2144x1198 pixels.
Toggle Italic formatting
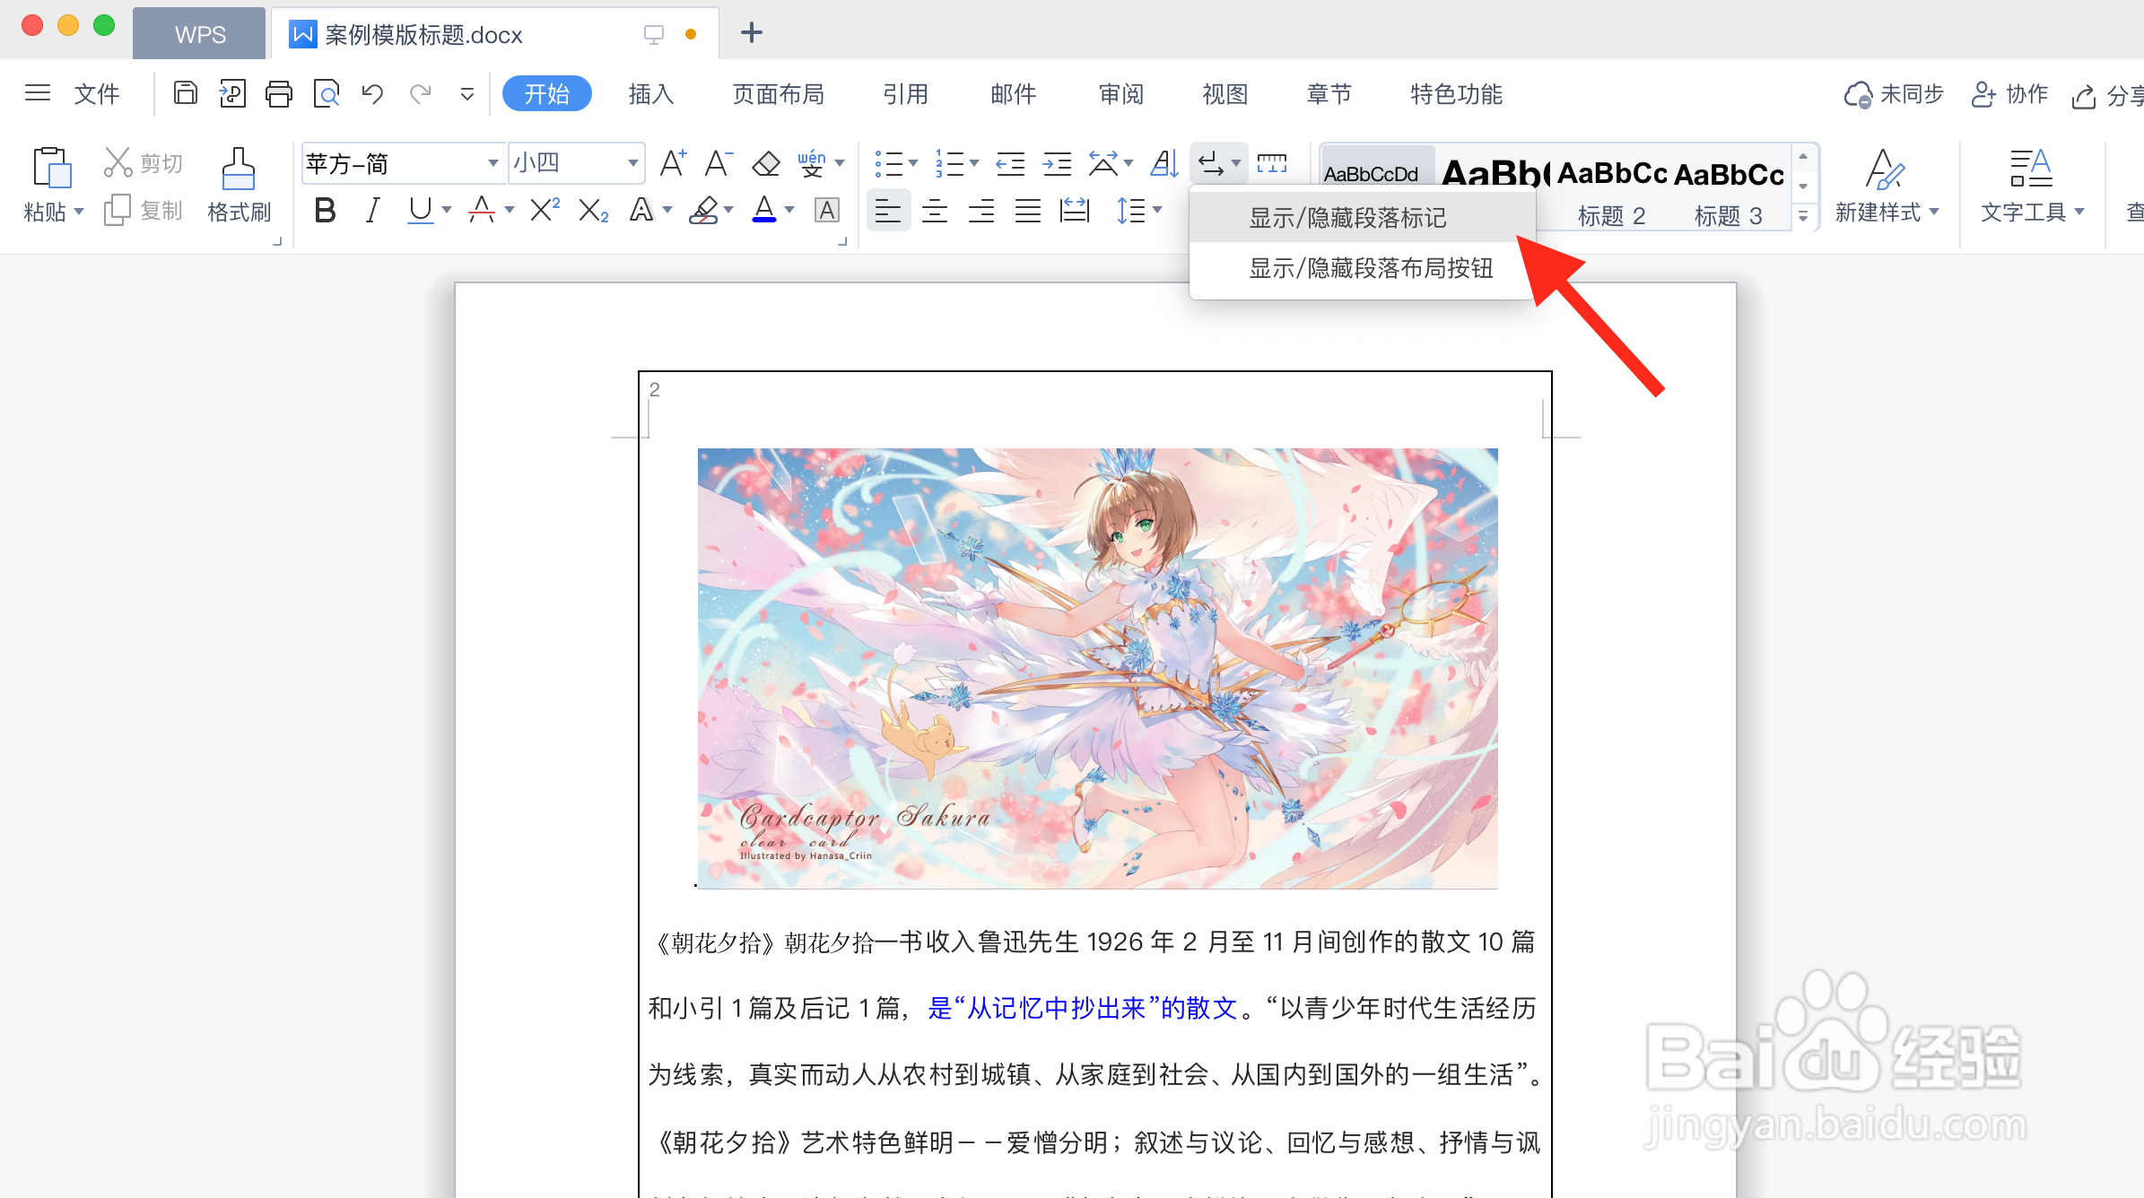372,211
